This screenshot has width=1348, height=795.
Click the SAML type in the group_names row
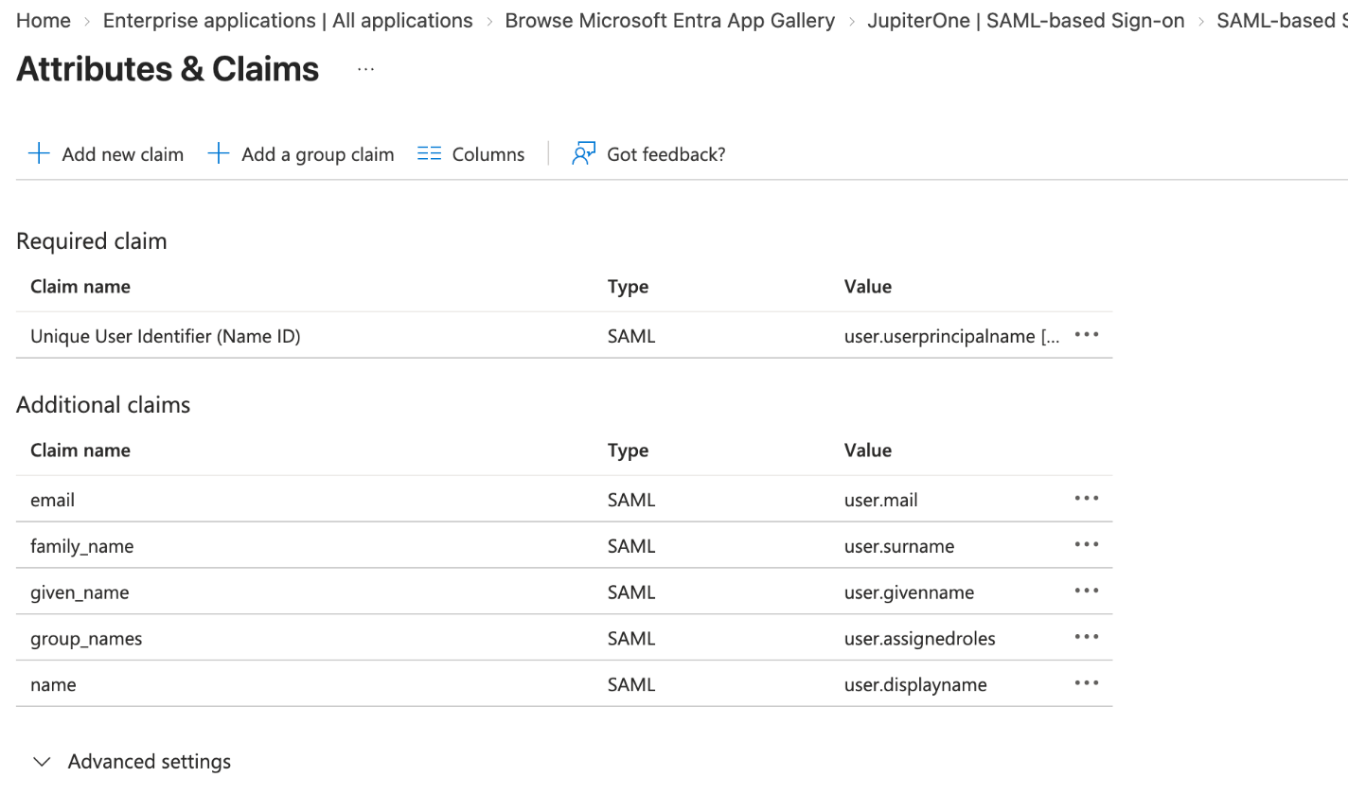631,639
